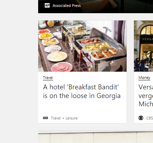The image size is (153, 143).
Task: Click the AP logo icon
Action: coord(47,6)
